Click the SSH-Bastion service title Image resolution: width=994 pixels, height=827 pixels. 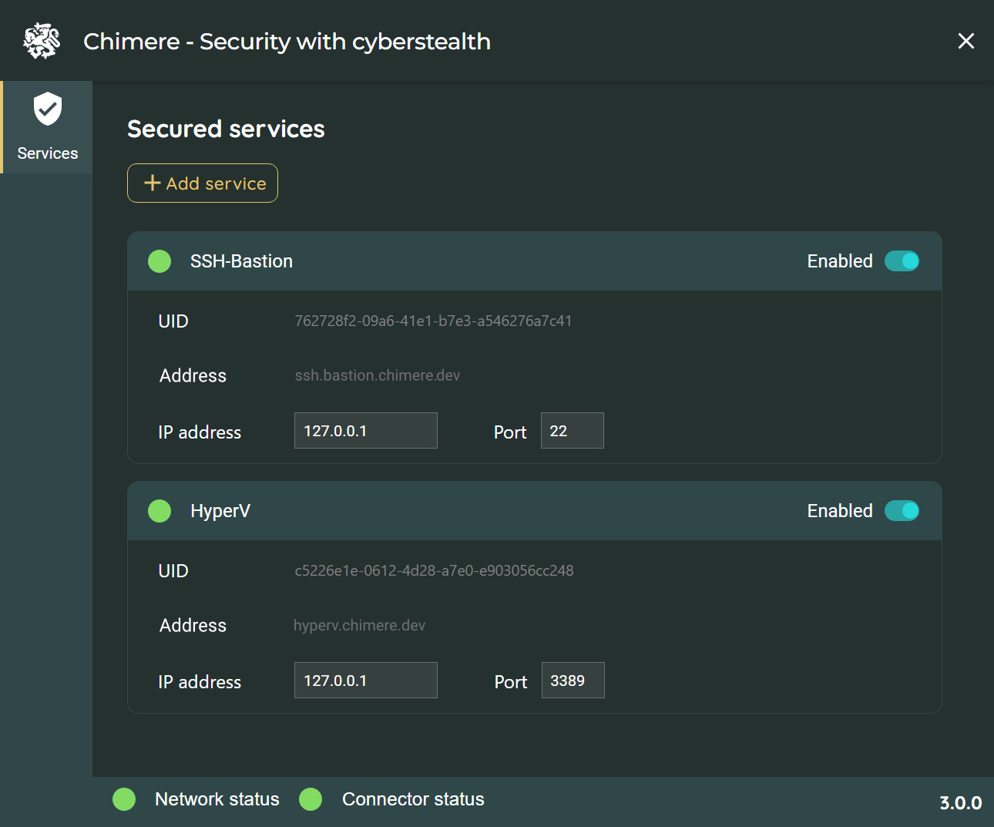click(x=242, y=261)
